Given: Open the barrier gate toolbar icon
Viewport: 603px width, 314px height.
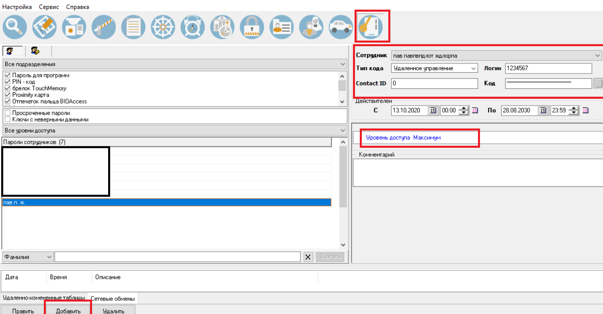Looking at the screenshot, I should point(104,27).
